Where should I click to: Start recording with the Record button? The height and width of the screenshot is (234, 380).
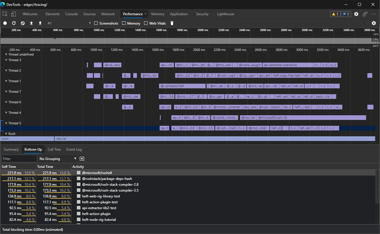[5, 23]
